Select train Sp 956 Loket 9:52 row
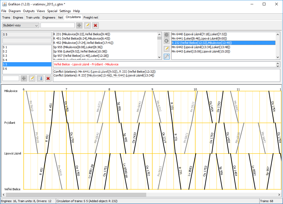 (x=105, y=51)
